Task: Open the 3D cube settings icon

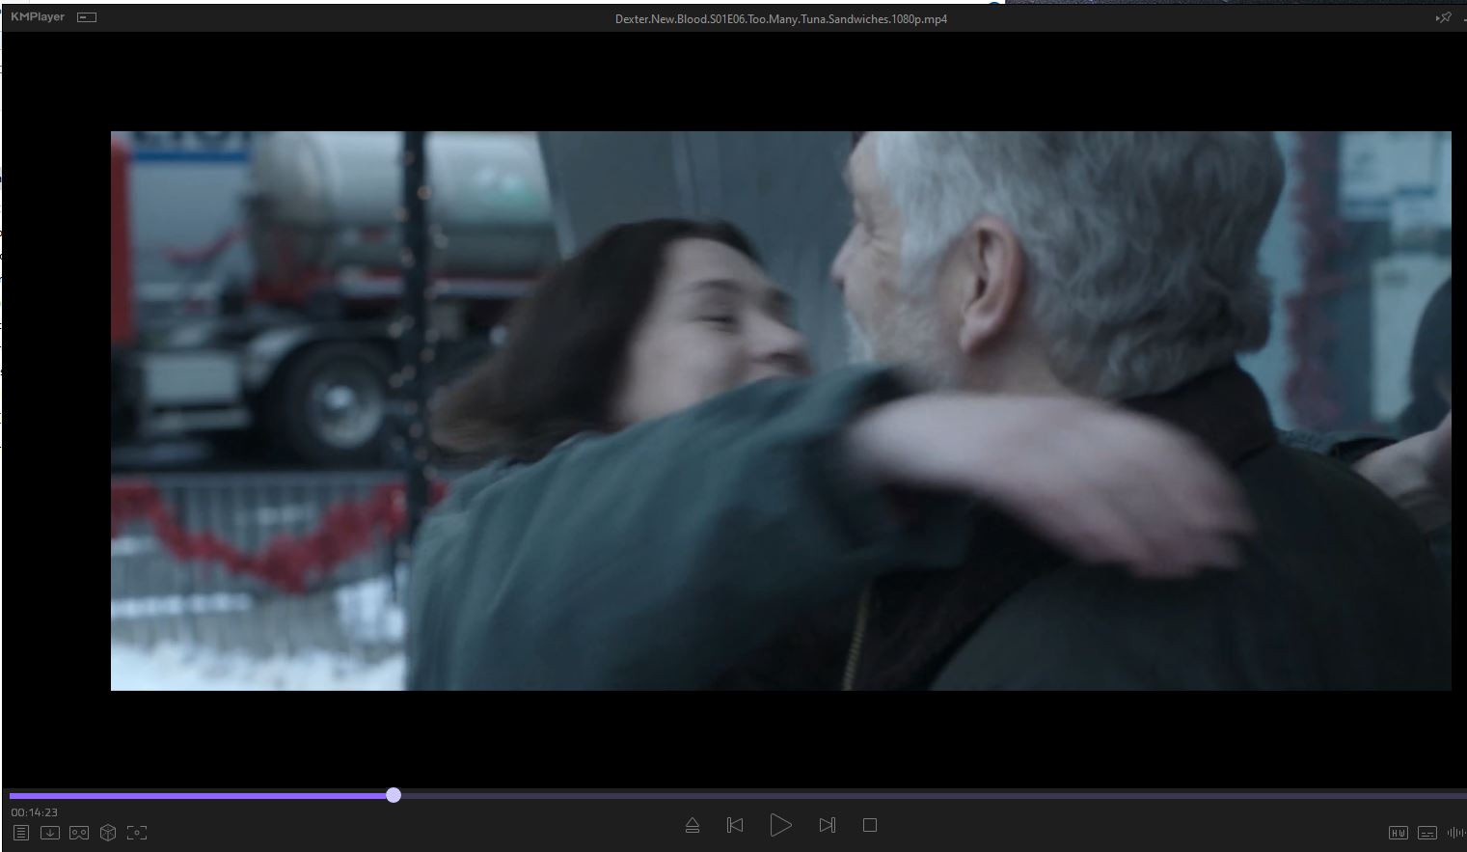Action: [x=108, y=833]
